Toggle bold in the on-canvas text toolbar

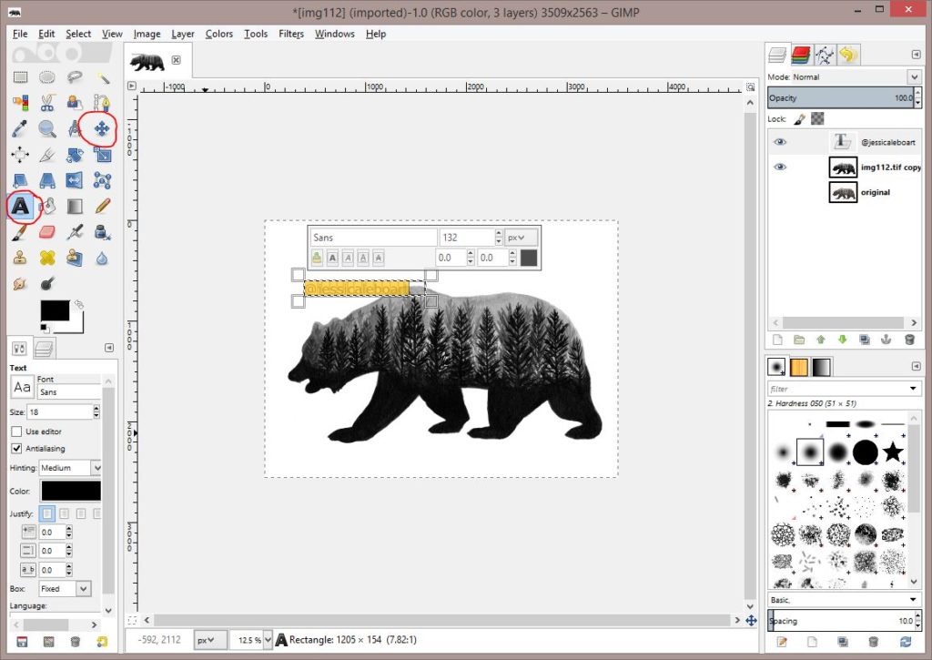point(332,258)
